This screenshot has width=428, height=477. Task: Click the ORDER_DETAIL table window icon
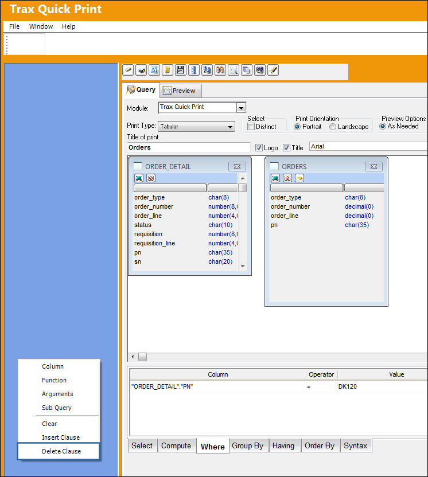coord(138,166)
